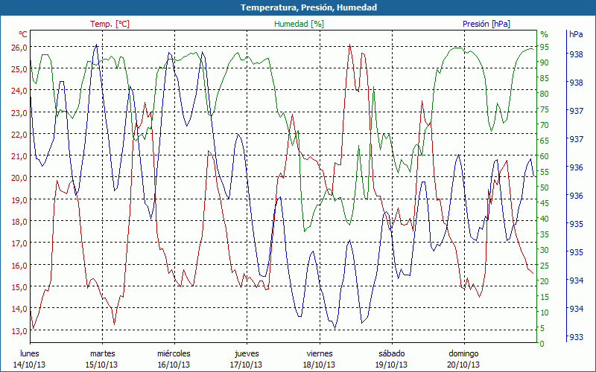Click the ºC unit label on left axis
Viewport: 596px width, 372px height.
[23, 35]
